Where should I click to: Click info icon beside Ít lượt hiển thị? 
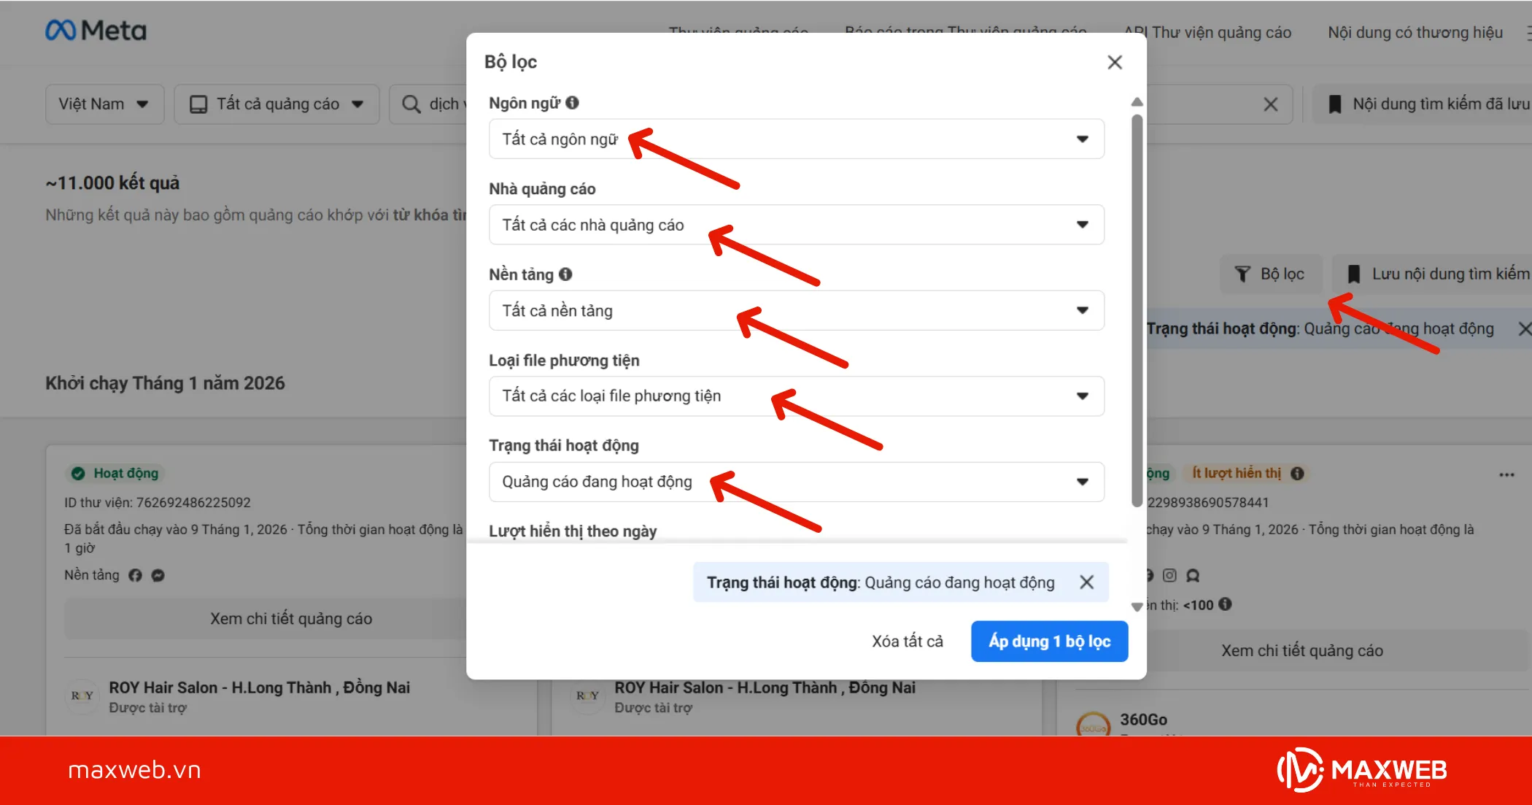pyautogui.click(x=1297, y=473)
